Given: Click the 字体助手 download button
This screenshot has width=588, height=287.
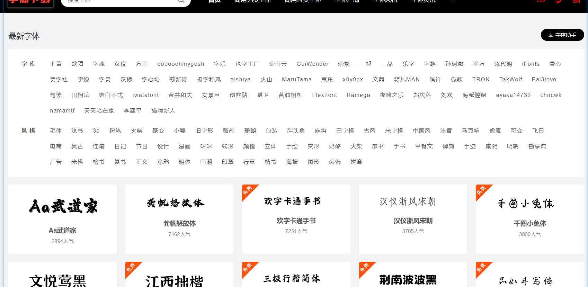Looking at the screenshot, I should click(x=562, y=35).
